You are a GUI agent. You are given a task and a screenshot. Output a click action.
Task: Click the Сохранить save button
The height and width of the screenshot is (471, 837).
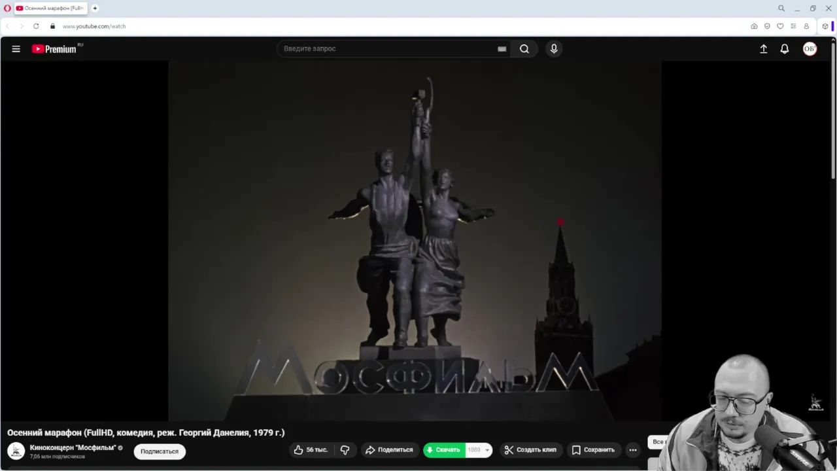pyautogui.click(x=594, y=450)
